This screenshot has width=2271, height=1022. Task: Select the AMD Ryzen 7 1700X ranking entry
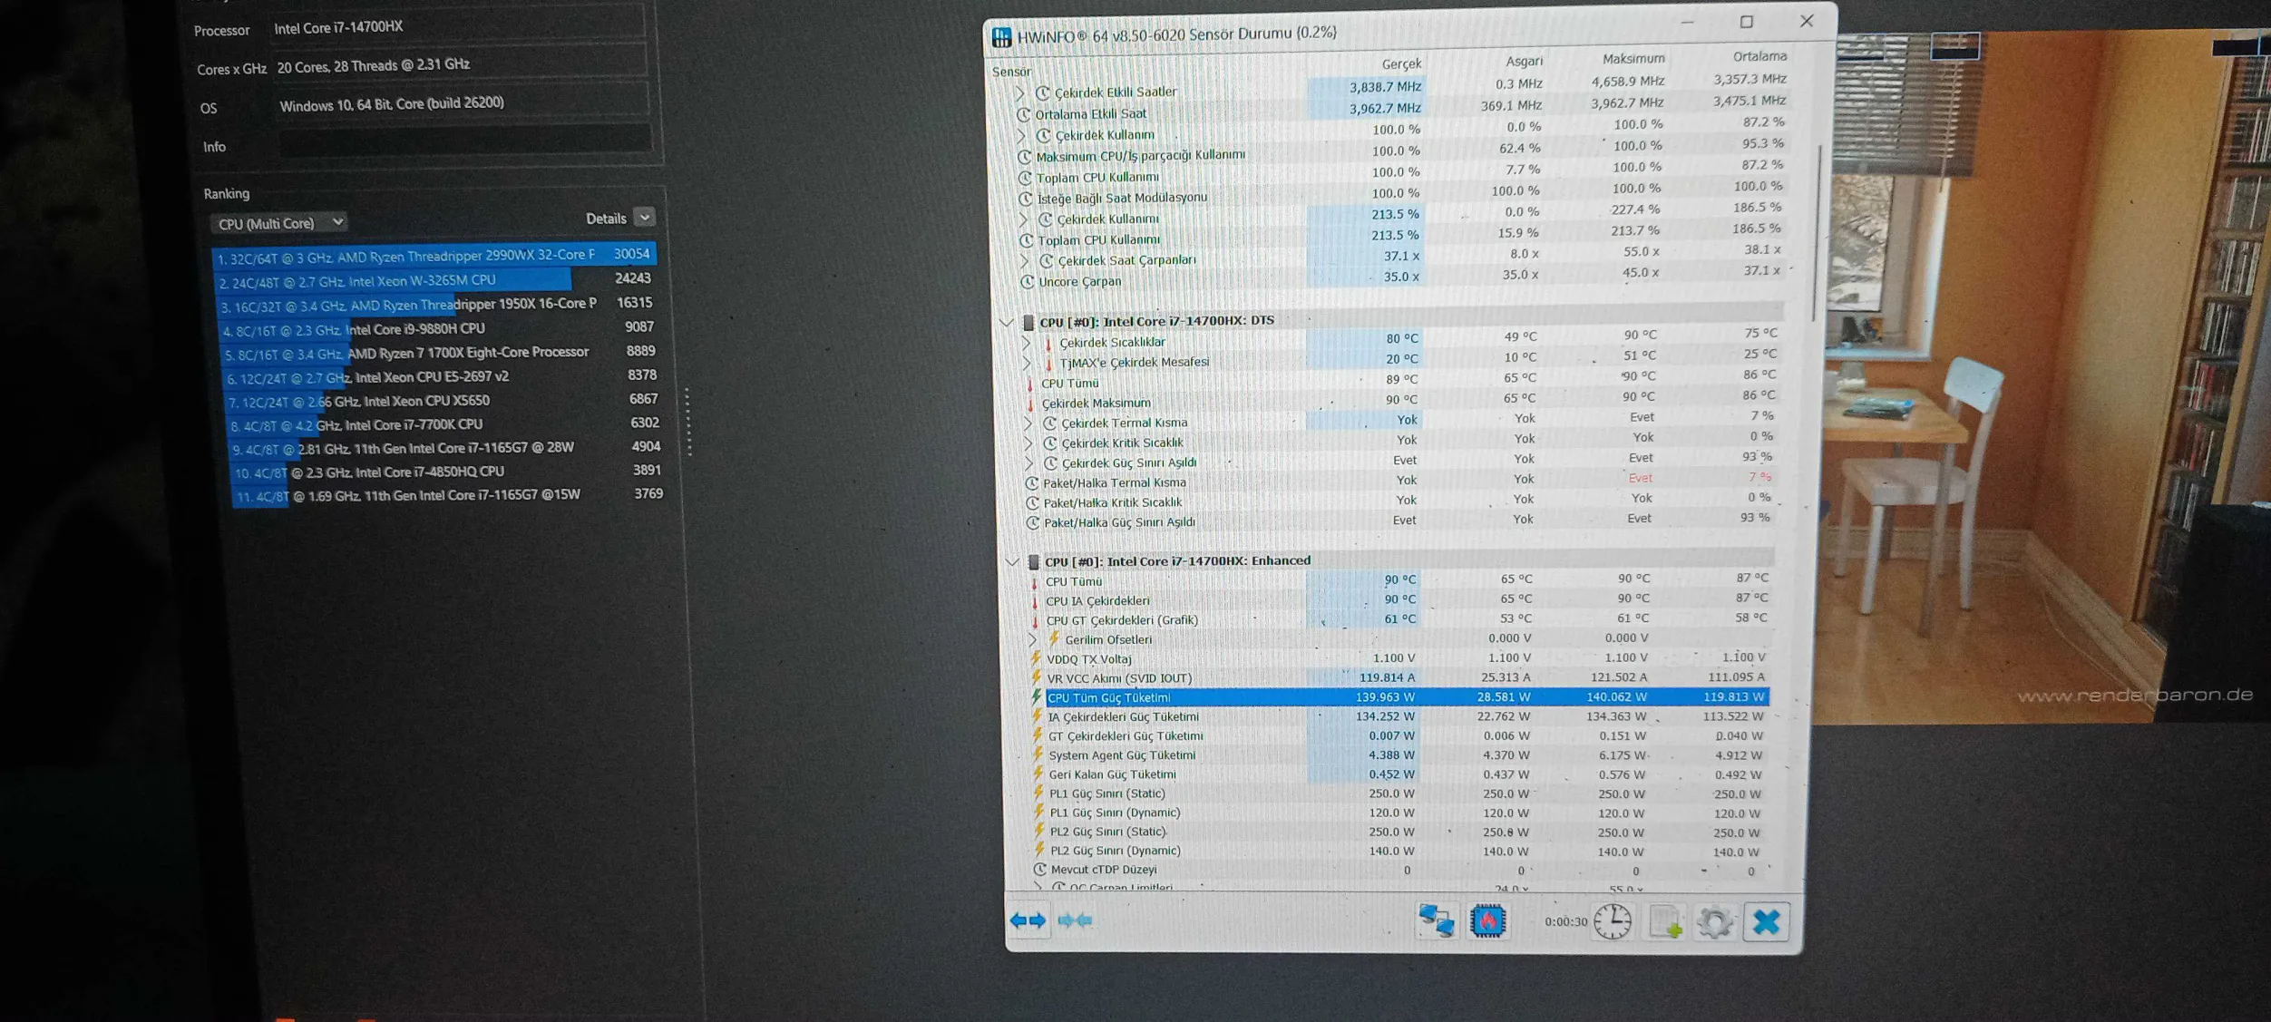441,353
